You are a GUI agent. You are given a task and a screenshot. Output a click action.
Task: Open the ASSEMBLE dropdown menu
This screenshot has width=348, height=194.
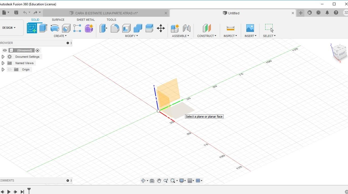click(x=181, y=36)
